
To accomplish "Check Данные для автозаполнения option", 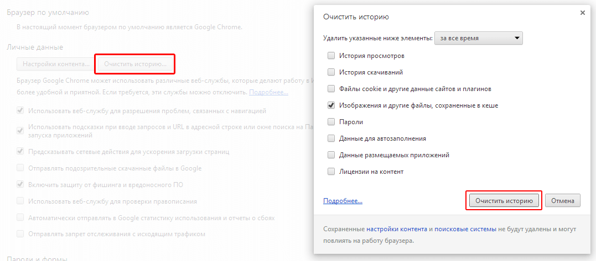I will pyautogui.click(x=331, y=139).
